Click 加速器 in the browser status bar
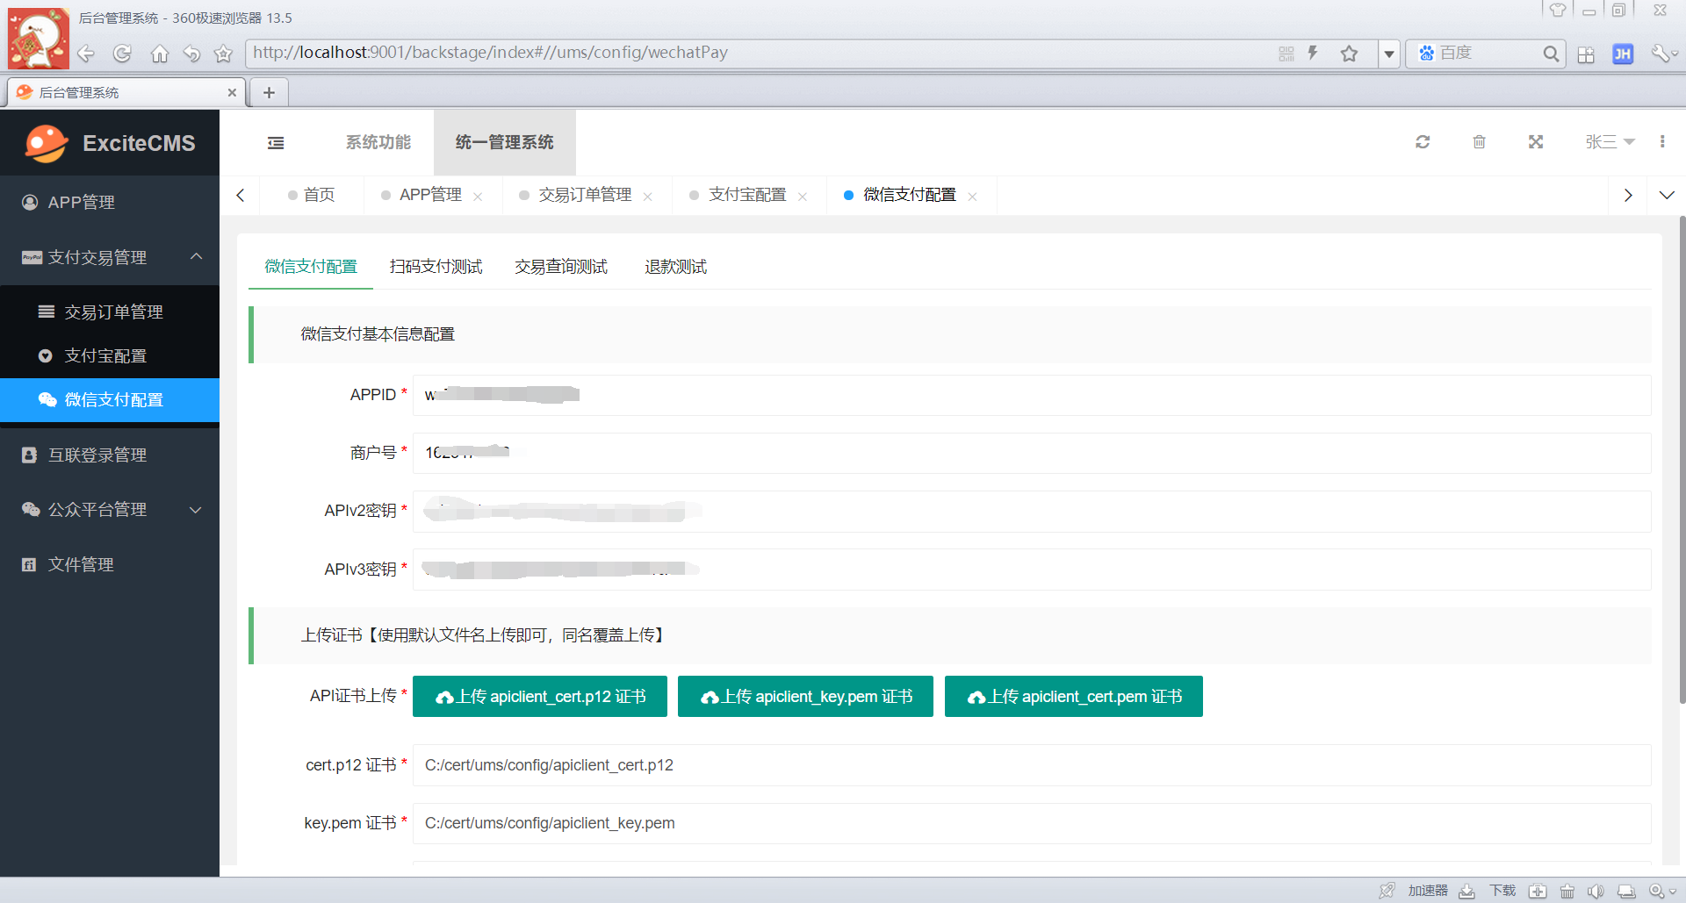The image size is (1686, 903). 1428,891
